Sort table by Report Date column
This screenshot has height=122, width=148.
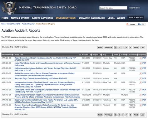point(97,54)
